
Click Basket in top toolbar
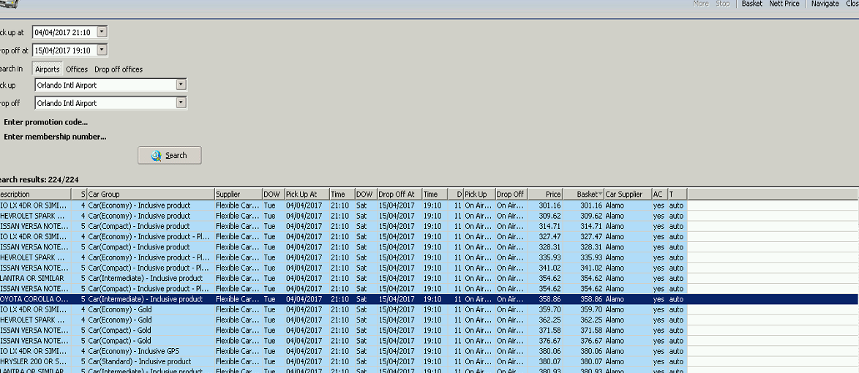click(x=751, y=4)
